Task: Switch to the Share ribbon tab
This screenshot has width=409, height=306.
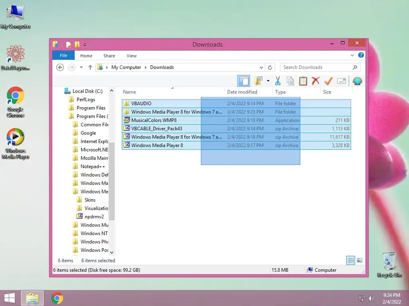Action: tap(109, 56)
